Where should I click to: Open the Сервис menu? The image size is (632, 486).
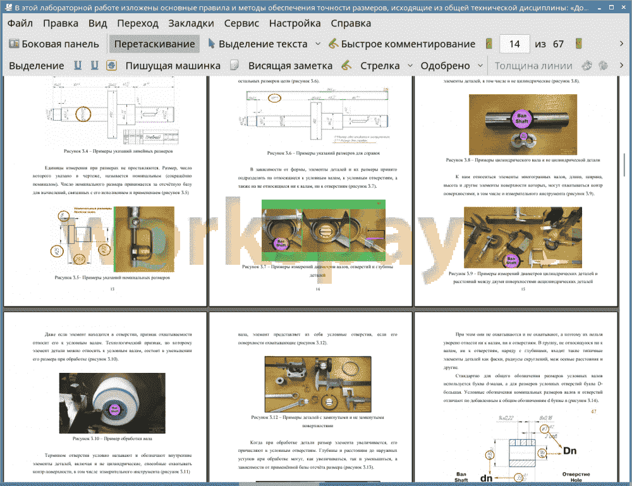[x=241, y=23]
